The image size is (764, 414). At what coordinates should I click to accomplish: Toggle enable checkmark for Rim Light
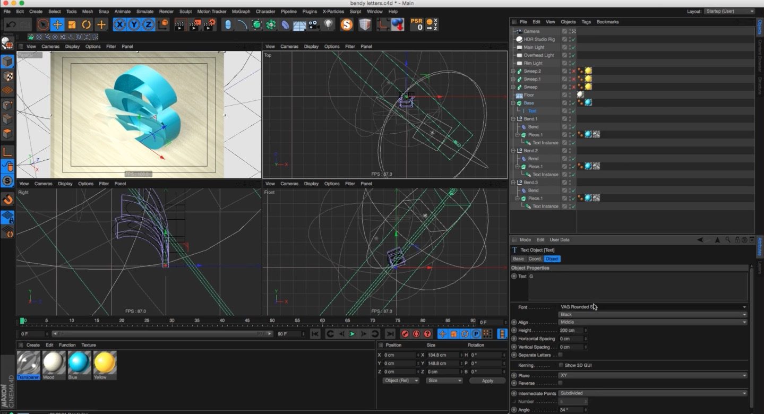pos(573,63)
